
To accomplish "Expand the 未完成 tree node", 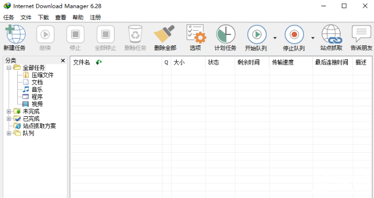I will (9, 112).
